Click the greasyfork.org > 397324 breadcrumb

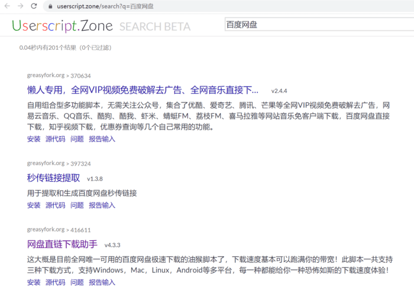point(59,163)
